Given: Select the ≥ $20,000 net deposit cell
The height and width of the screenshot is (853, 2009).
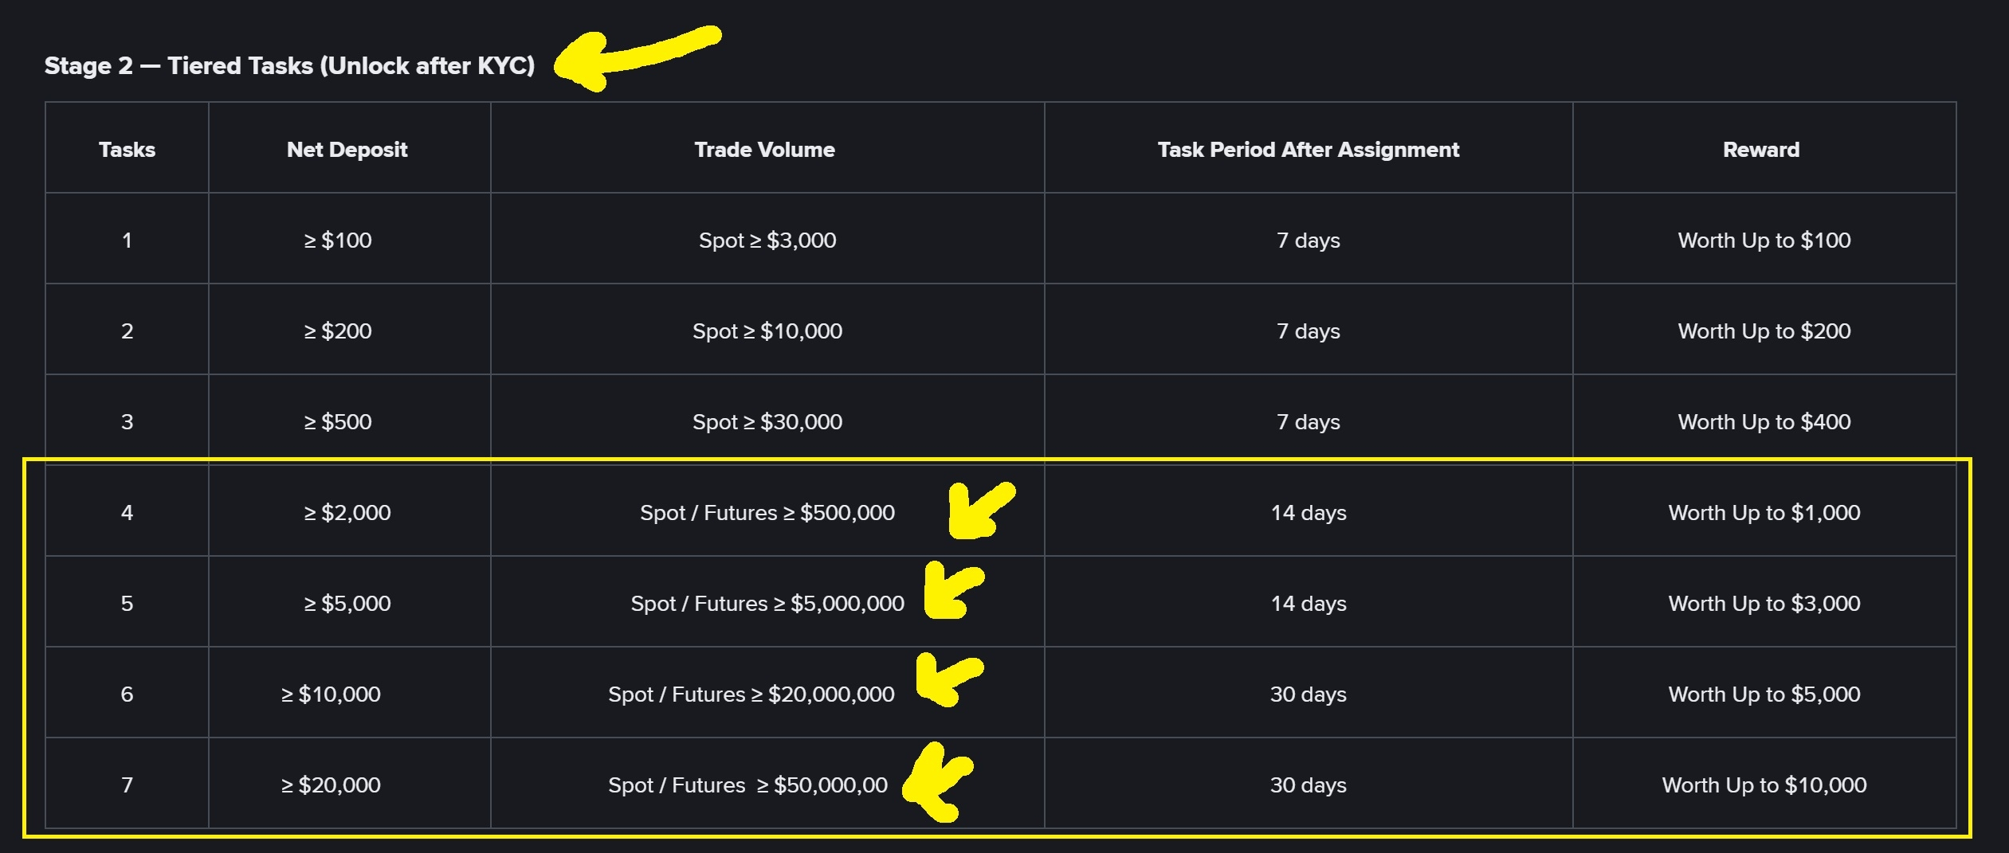Looking at the screenshot, I should [331, 785].
